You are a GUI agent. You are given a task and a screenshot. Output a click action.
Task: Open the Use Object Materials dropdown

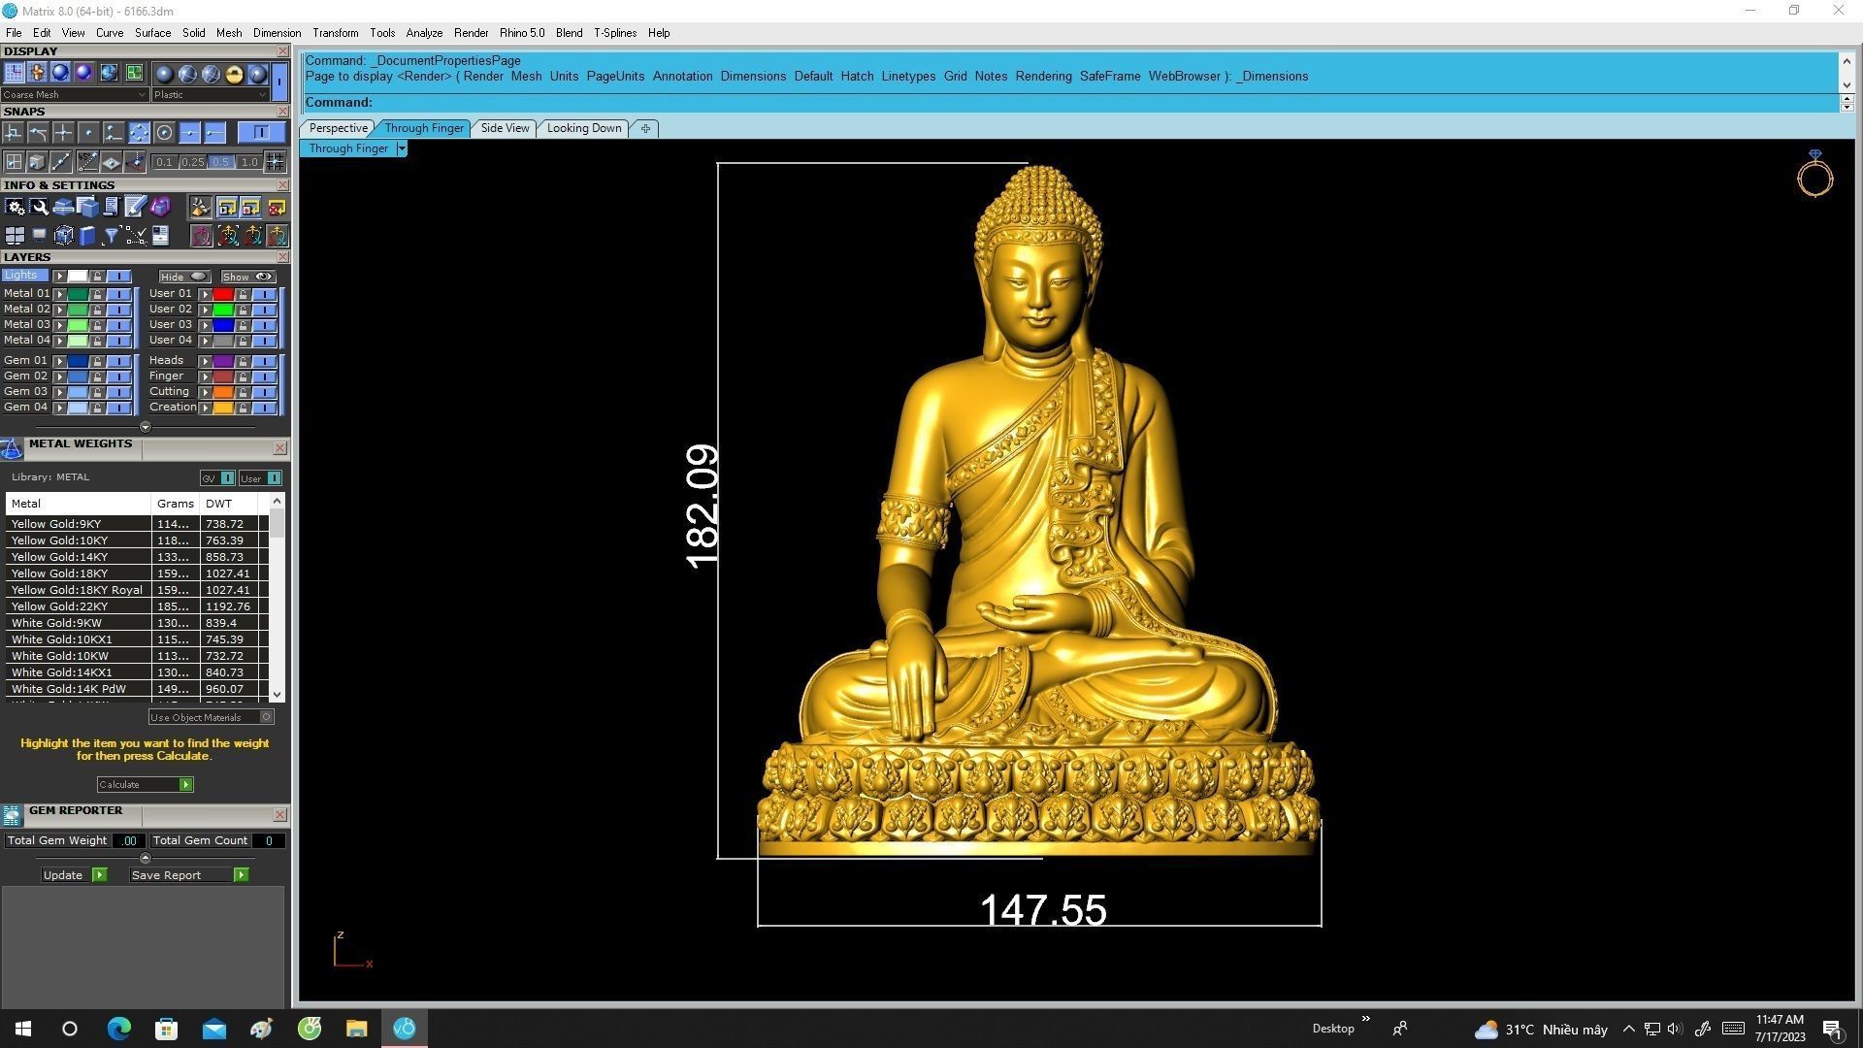coord(211,717)
